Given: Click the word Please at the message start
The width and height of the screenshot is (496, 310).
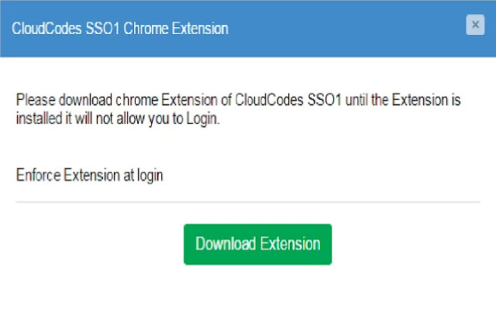Looking at the screenshot, I should pyautogui.click(x=35, y=101).
